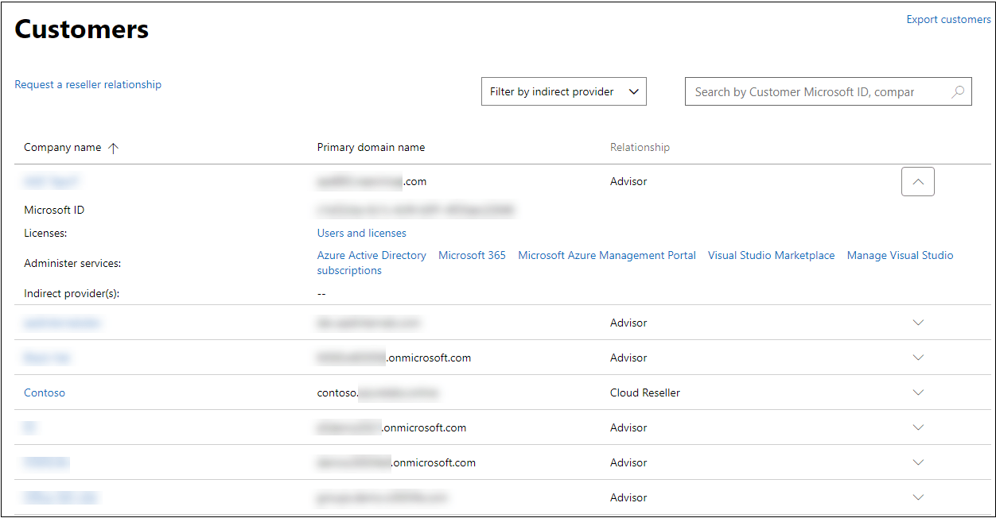
Task: Click the Primary domain name column header
Action: (371, 147)
